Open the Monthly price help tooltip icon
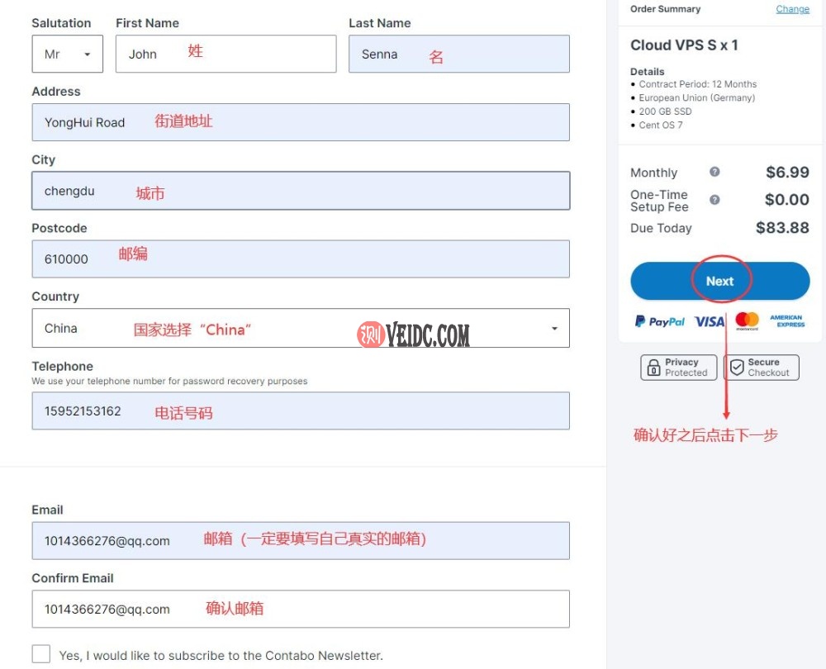The image size is (826, 669). coord(714,173)
